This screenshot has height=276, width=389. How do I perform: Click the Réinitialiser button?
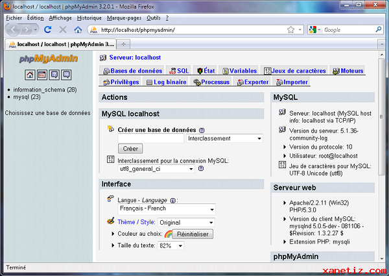pos(193,234)
